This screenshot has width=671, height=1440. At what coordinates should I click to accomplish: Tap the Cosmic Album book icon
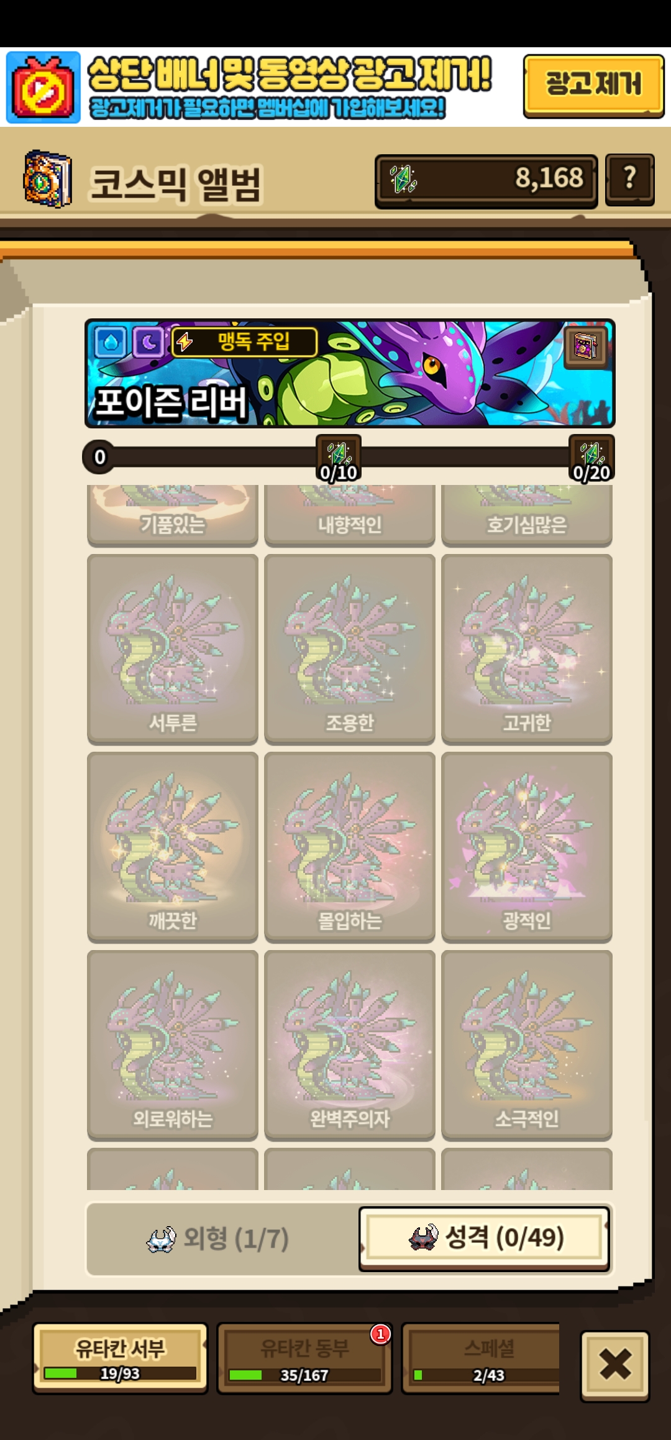click(47, 179)
